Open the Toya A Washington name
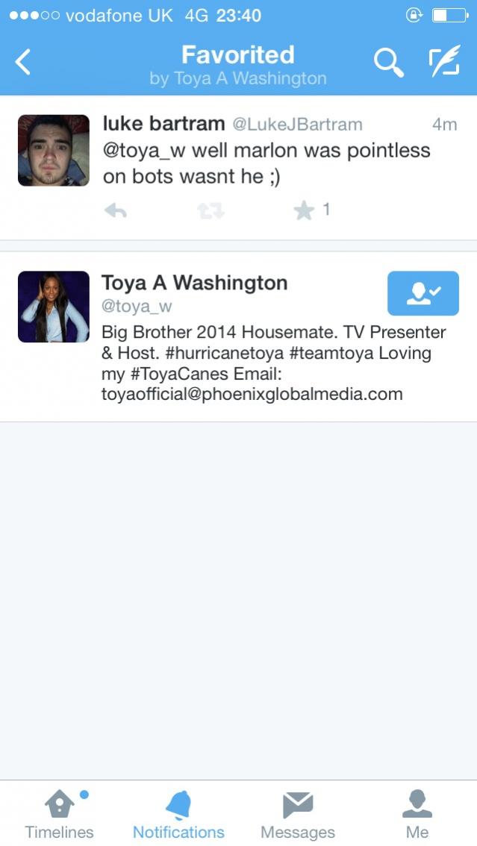 click(x=194, y=283)
